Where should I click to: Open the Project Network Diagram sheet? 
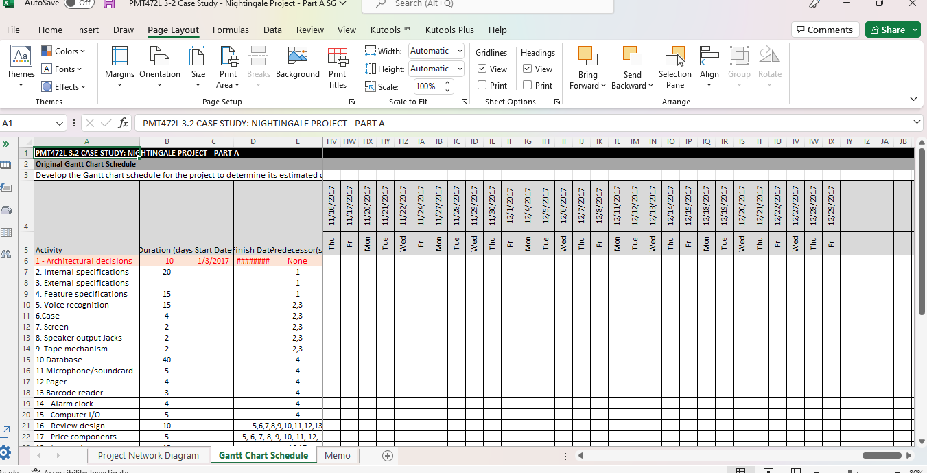click(149, 455)
